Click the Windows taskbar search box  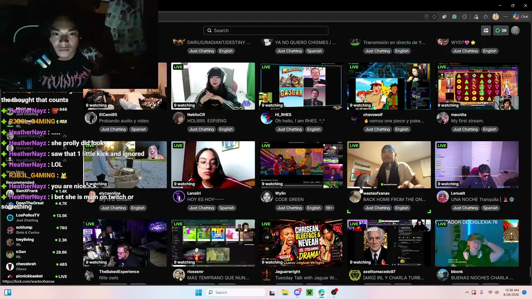point(236,292)
